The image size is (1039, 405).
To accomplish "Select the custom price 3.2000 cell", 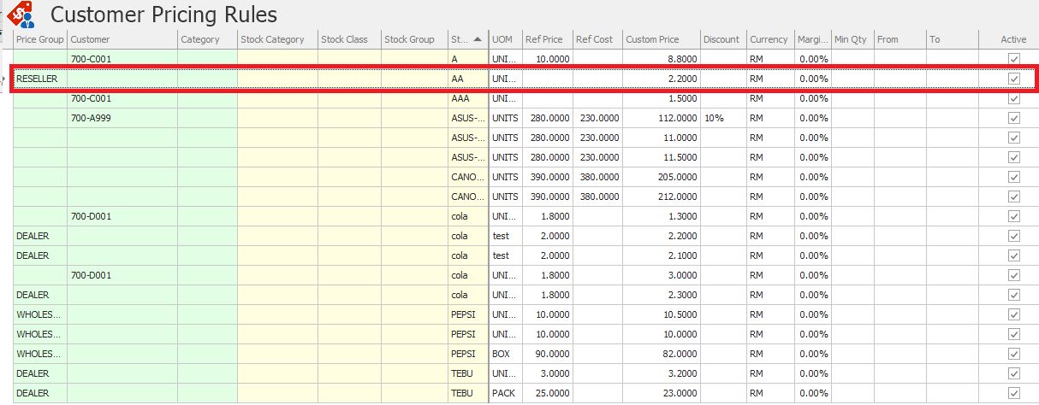I will pos(662,373).
